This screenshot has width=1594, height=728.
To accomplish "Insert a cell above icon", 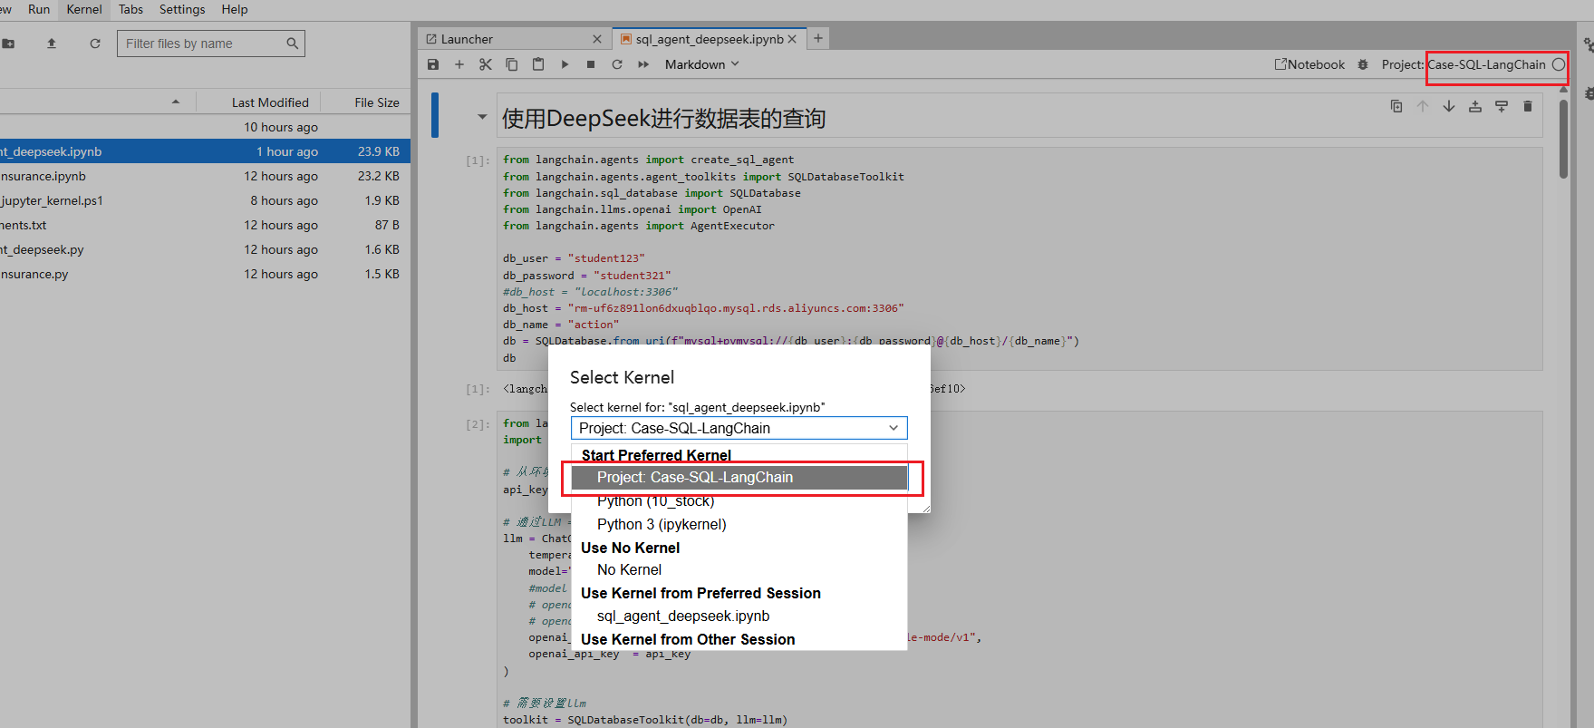I will [x=1475, y=106].
